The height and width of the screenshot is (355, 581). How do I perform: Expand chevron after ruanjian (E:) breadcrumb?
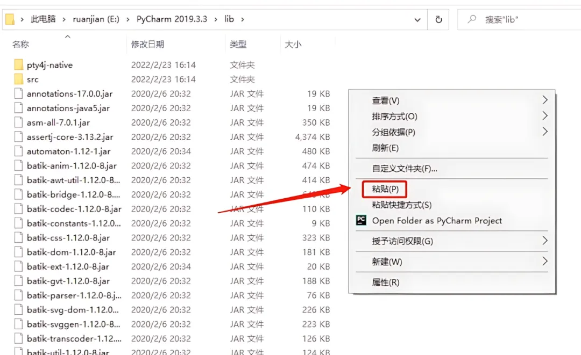[128, 19]
